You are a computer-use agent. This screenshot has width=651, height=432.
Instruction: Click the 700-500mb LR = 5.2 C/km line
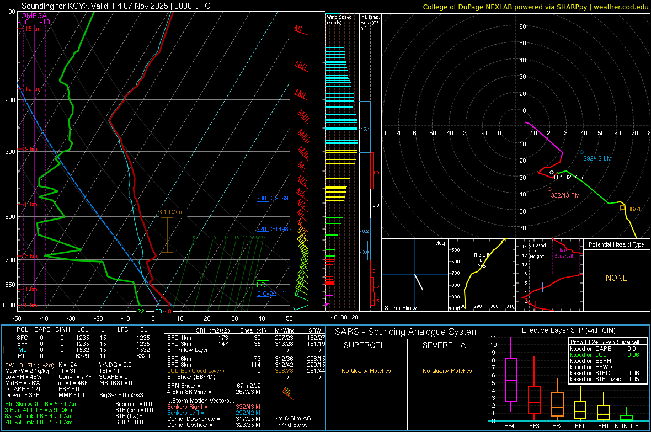tap(38, 422)
